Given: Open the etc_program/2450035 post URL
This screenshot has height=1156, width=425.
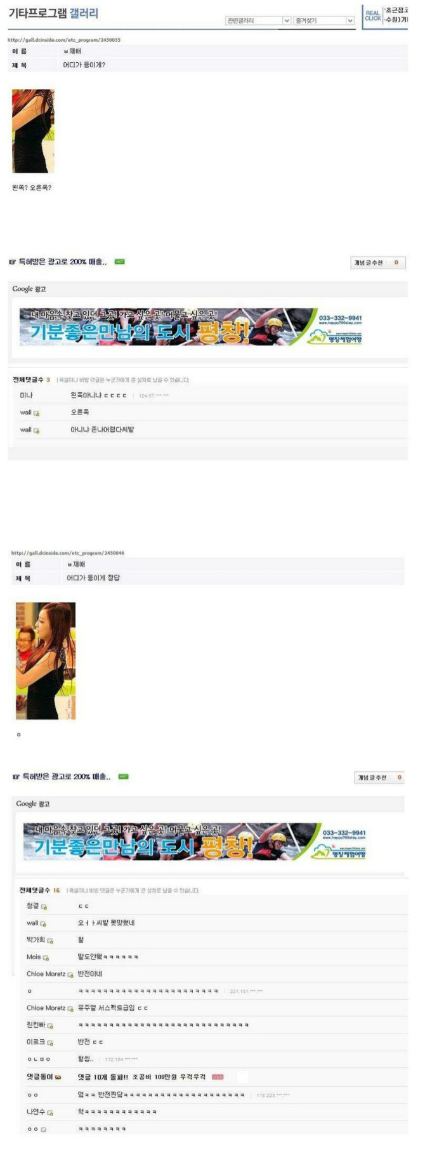Looking at the screenshot, I should point(64,39).
